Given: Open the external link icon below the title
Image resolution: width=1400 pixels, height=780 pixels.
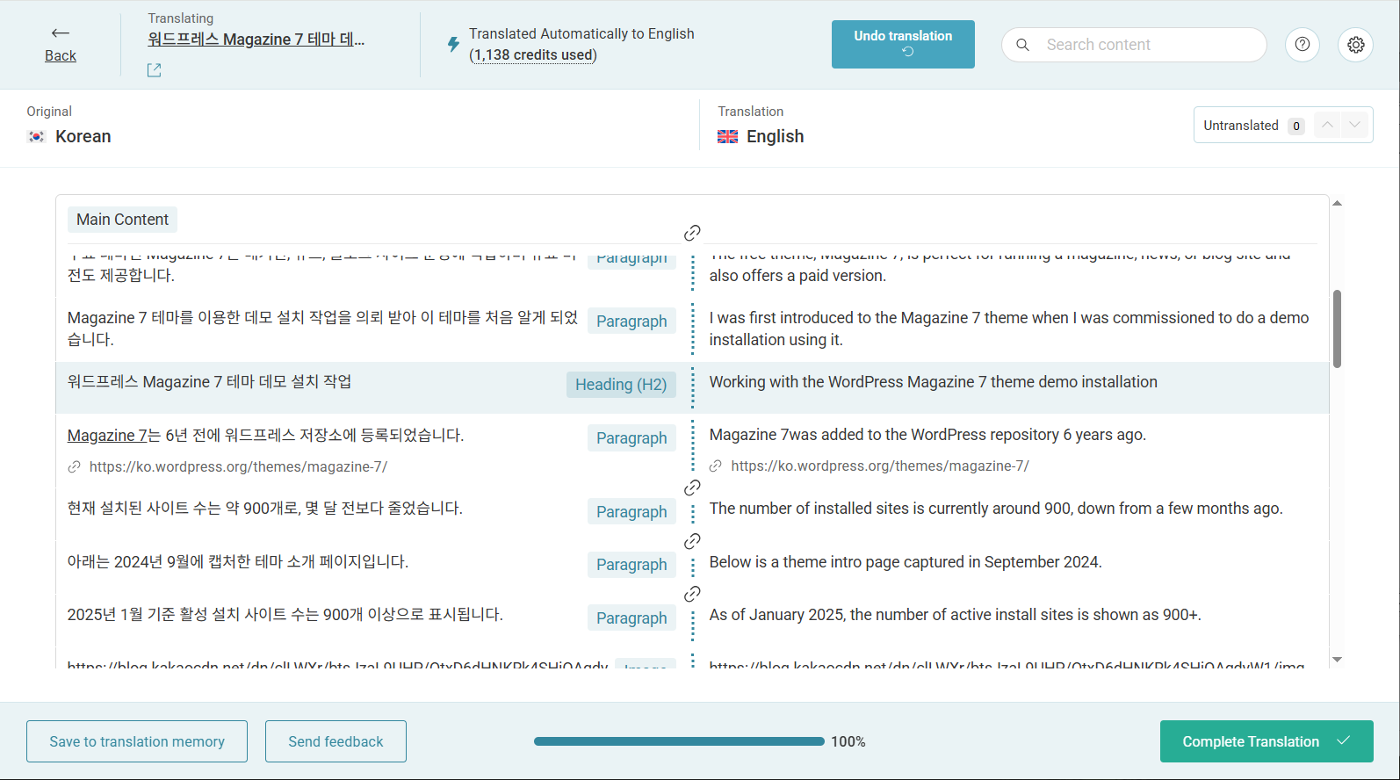Looking at the screenshot, I should click(155, 70).
